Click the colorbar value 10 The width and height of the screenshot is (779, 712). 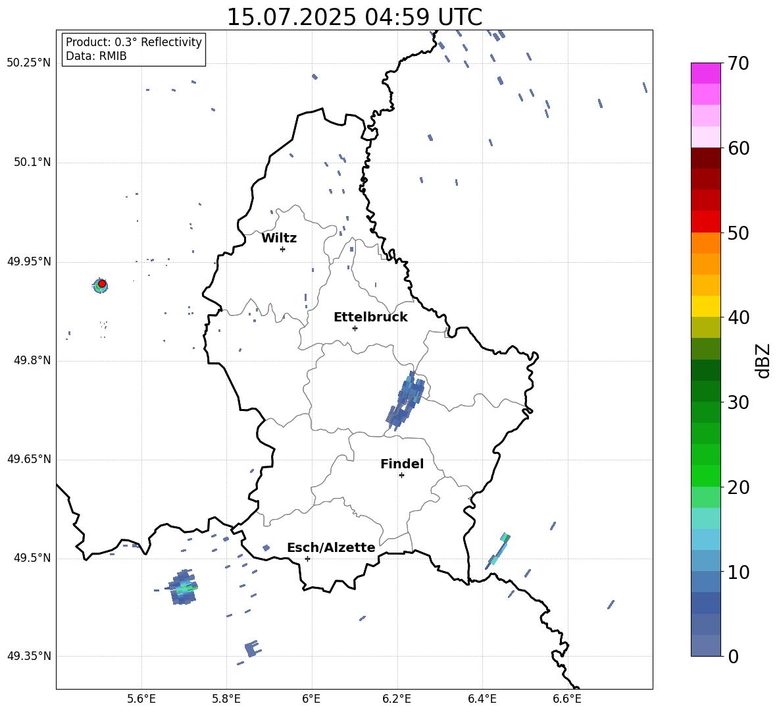[738, 572]
